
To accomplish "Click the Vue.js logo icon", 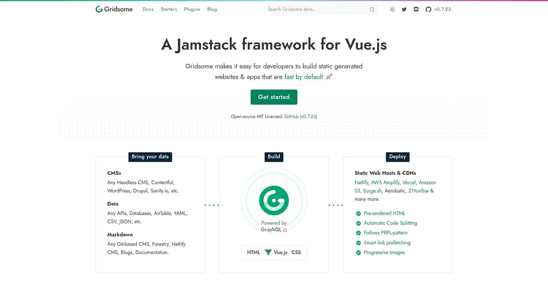I will pos(268,252).
